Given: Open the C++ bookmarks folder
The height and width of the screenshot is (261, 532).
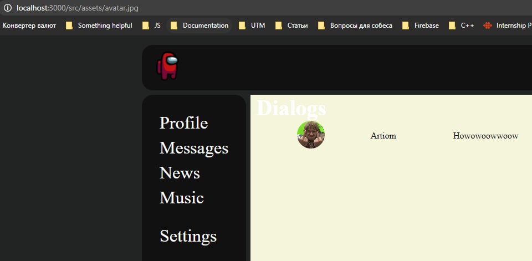Looking at the screenshot, I should 462,25.
